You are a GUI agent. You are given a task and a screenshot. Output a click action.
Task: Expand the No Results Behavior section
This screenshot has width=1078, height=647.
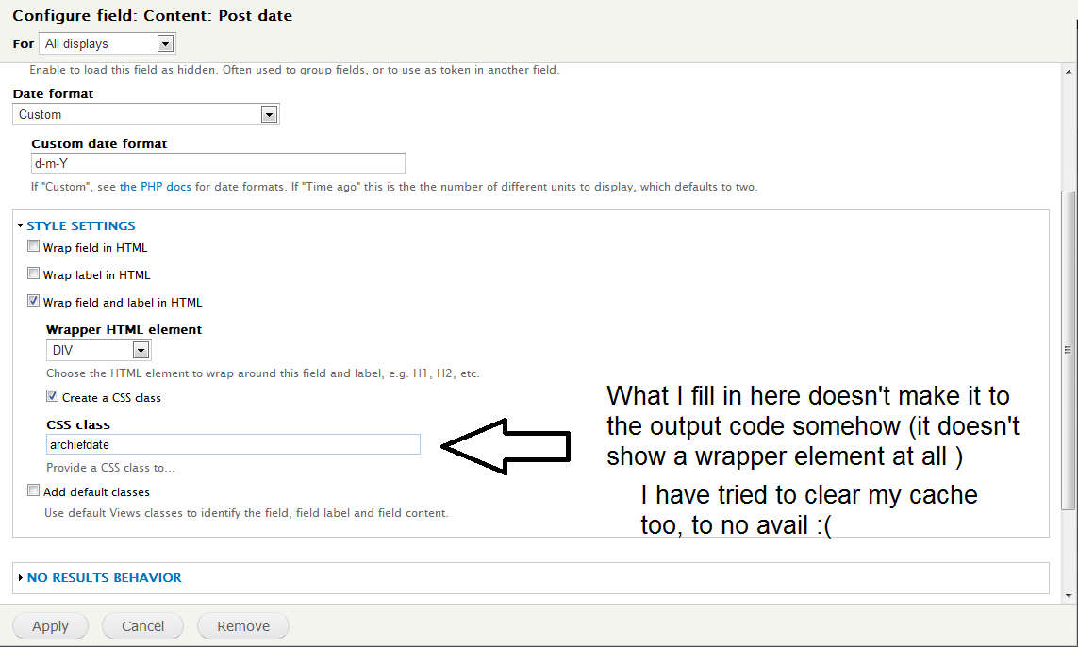[104, 577]
